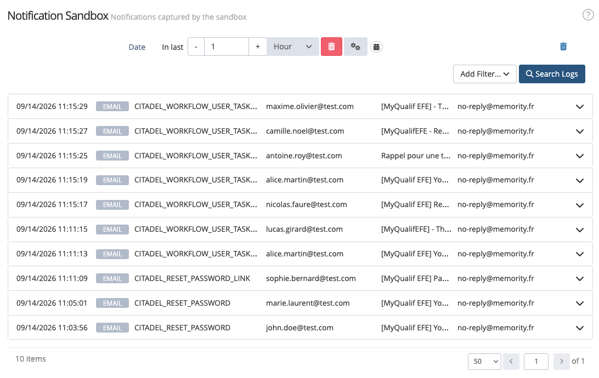The image size is (599, 378).
Task: Open the Hour time unit dropdown
Action: point(292,47)
